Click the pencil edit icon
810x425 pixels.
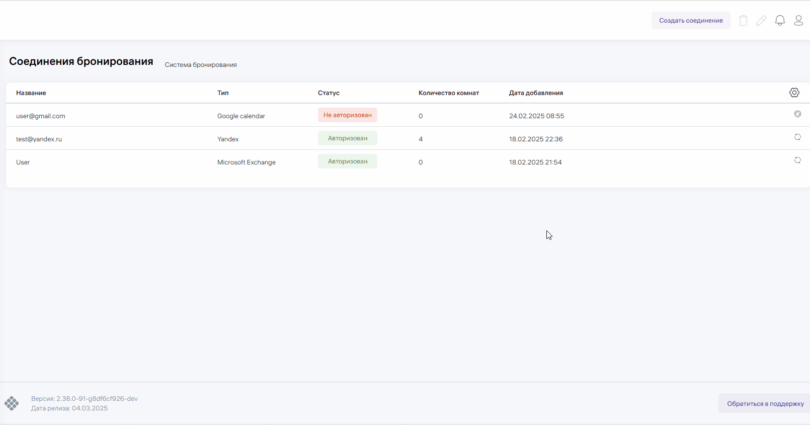click(x=761, y=21)
